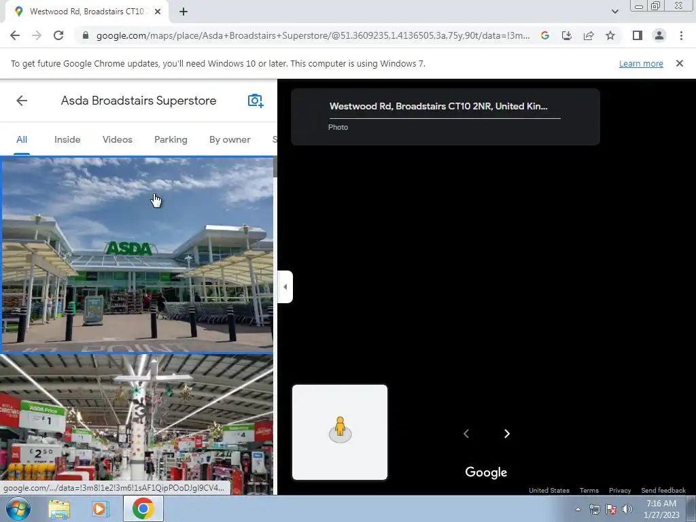The height and width of the screenshot is (522, 696).
Task: Click the back arrow beside Asda Broadstairs Superstore
Action: tap(22, 101)
